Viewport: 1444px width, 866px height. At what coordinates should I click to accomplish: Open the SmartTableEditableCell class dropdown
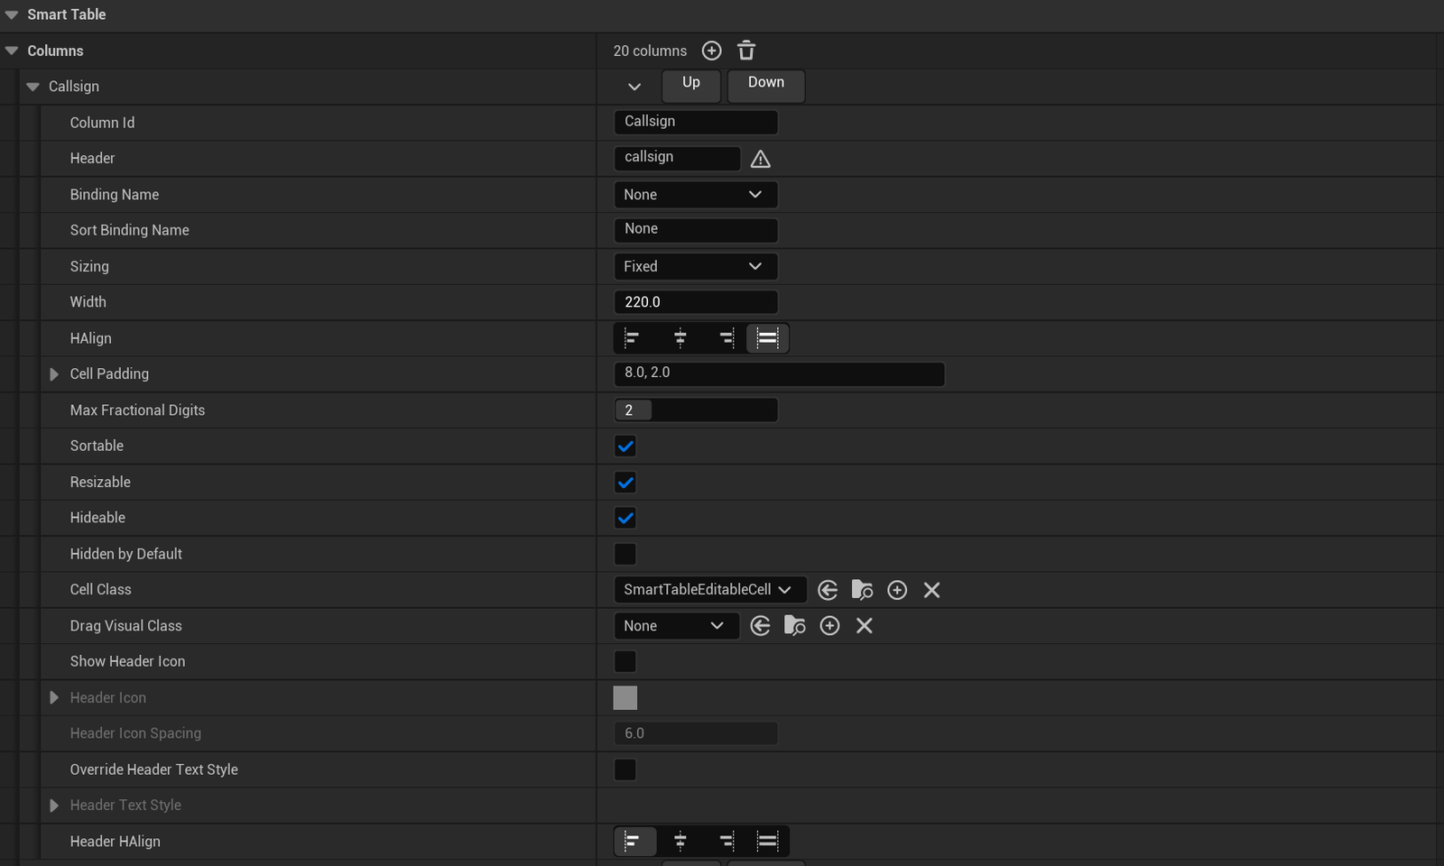[x=709, y=590]
